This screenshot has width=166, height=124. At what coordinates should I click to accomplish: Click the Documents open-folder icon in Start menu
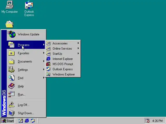point(11,61)
